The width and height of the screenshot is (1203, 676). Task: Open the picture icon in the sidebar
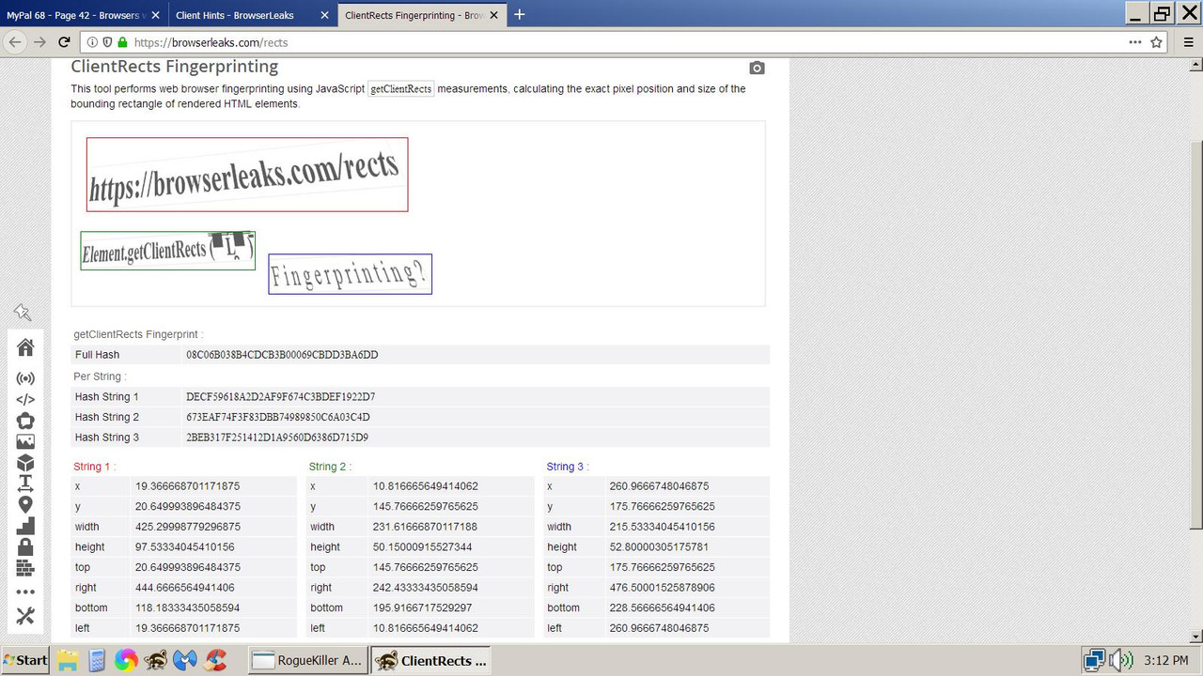[25, 441]
